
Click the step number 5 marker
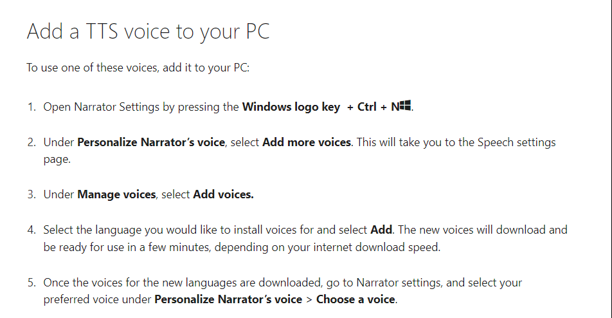[32, 283]
